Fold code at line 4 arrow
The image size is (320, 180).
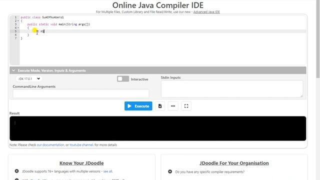click(x=18, y=28)
